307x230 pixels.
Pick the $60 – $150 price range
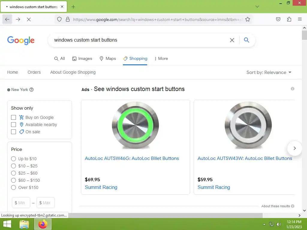click(x=13, y=180)
